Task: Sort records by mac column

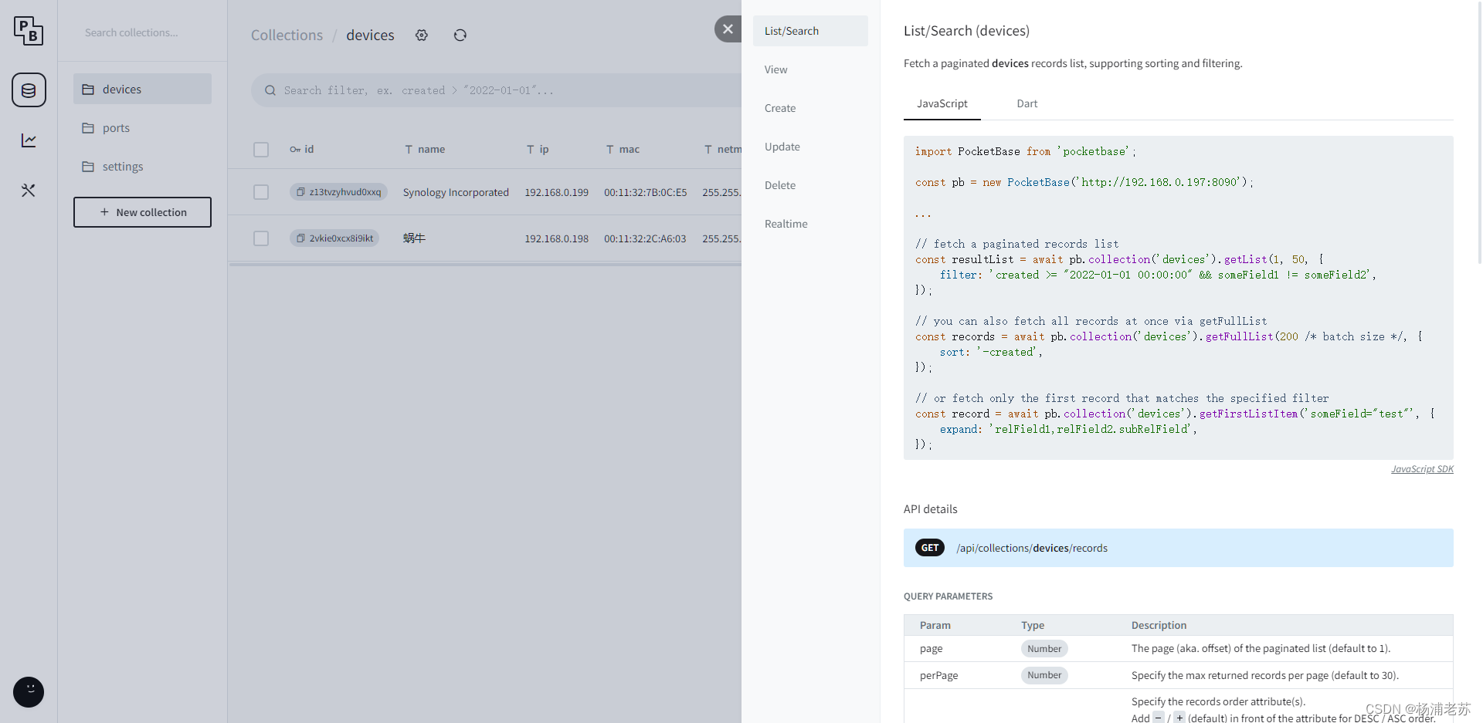Action: [x=623, y=150]
